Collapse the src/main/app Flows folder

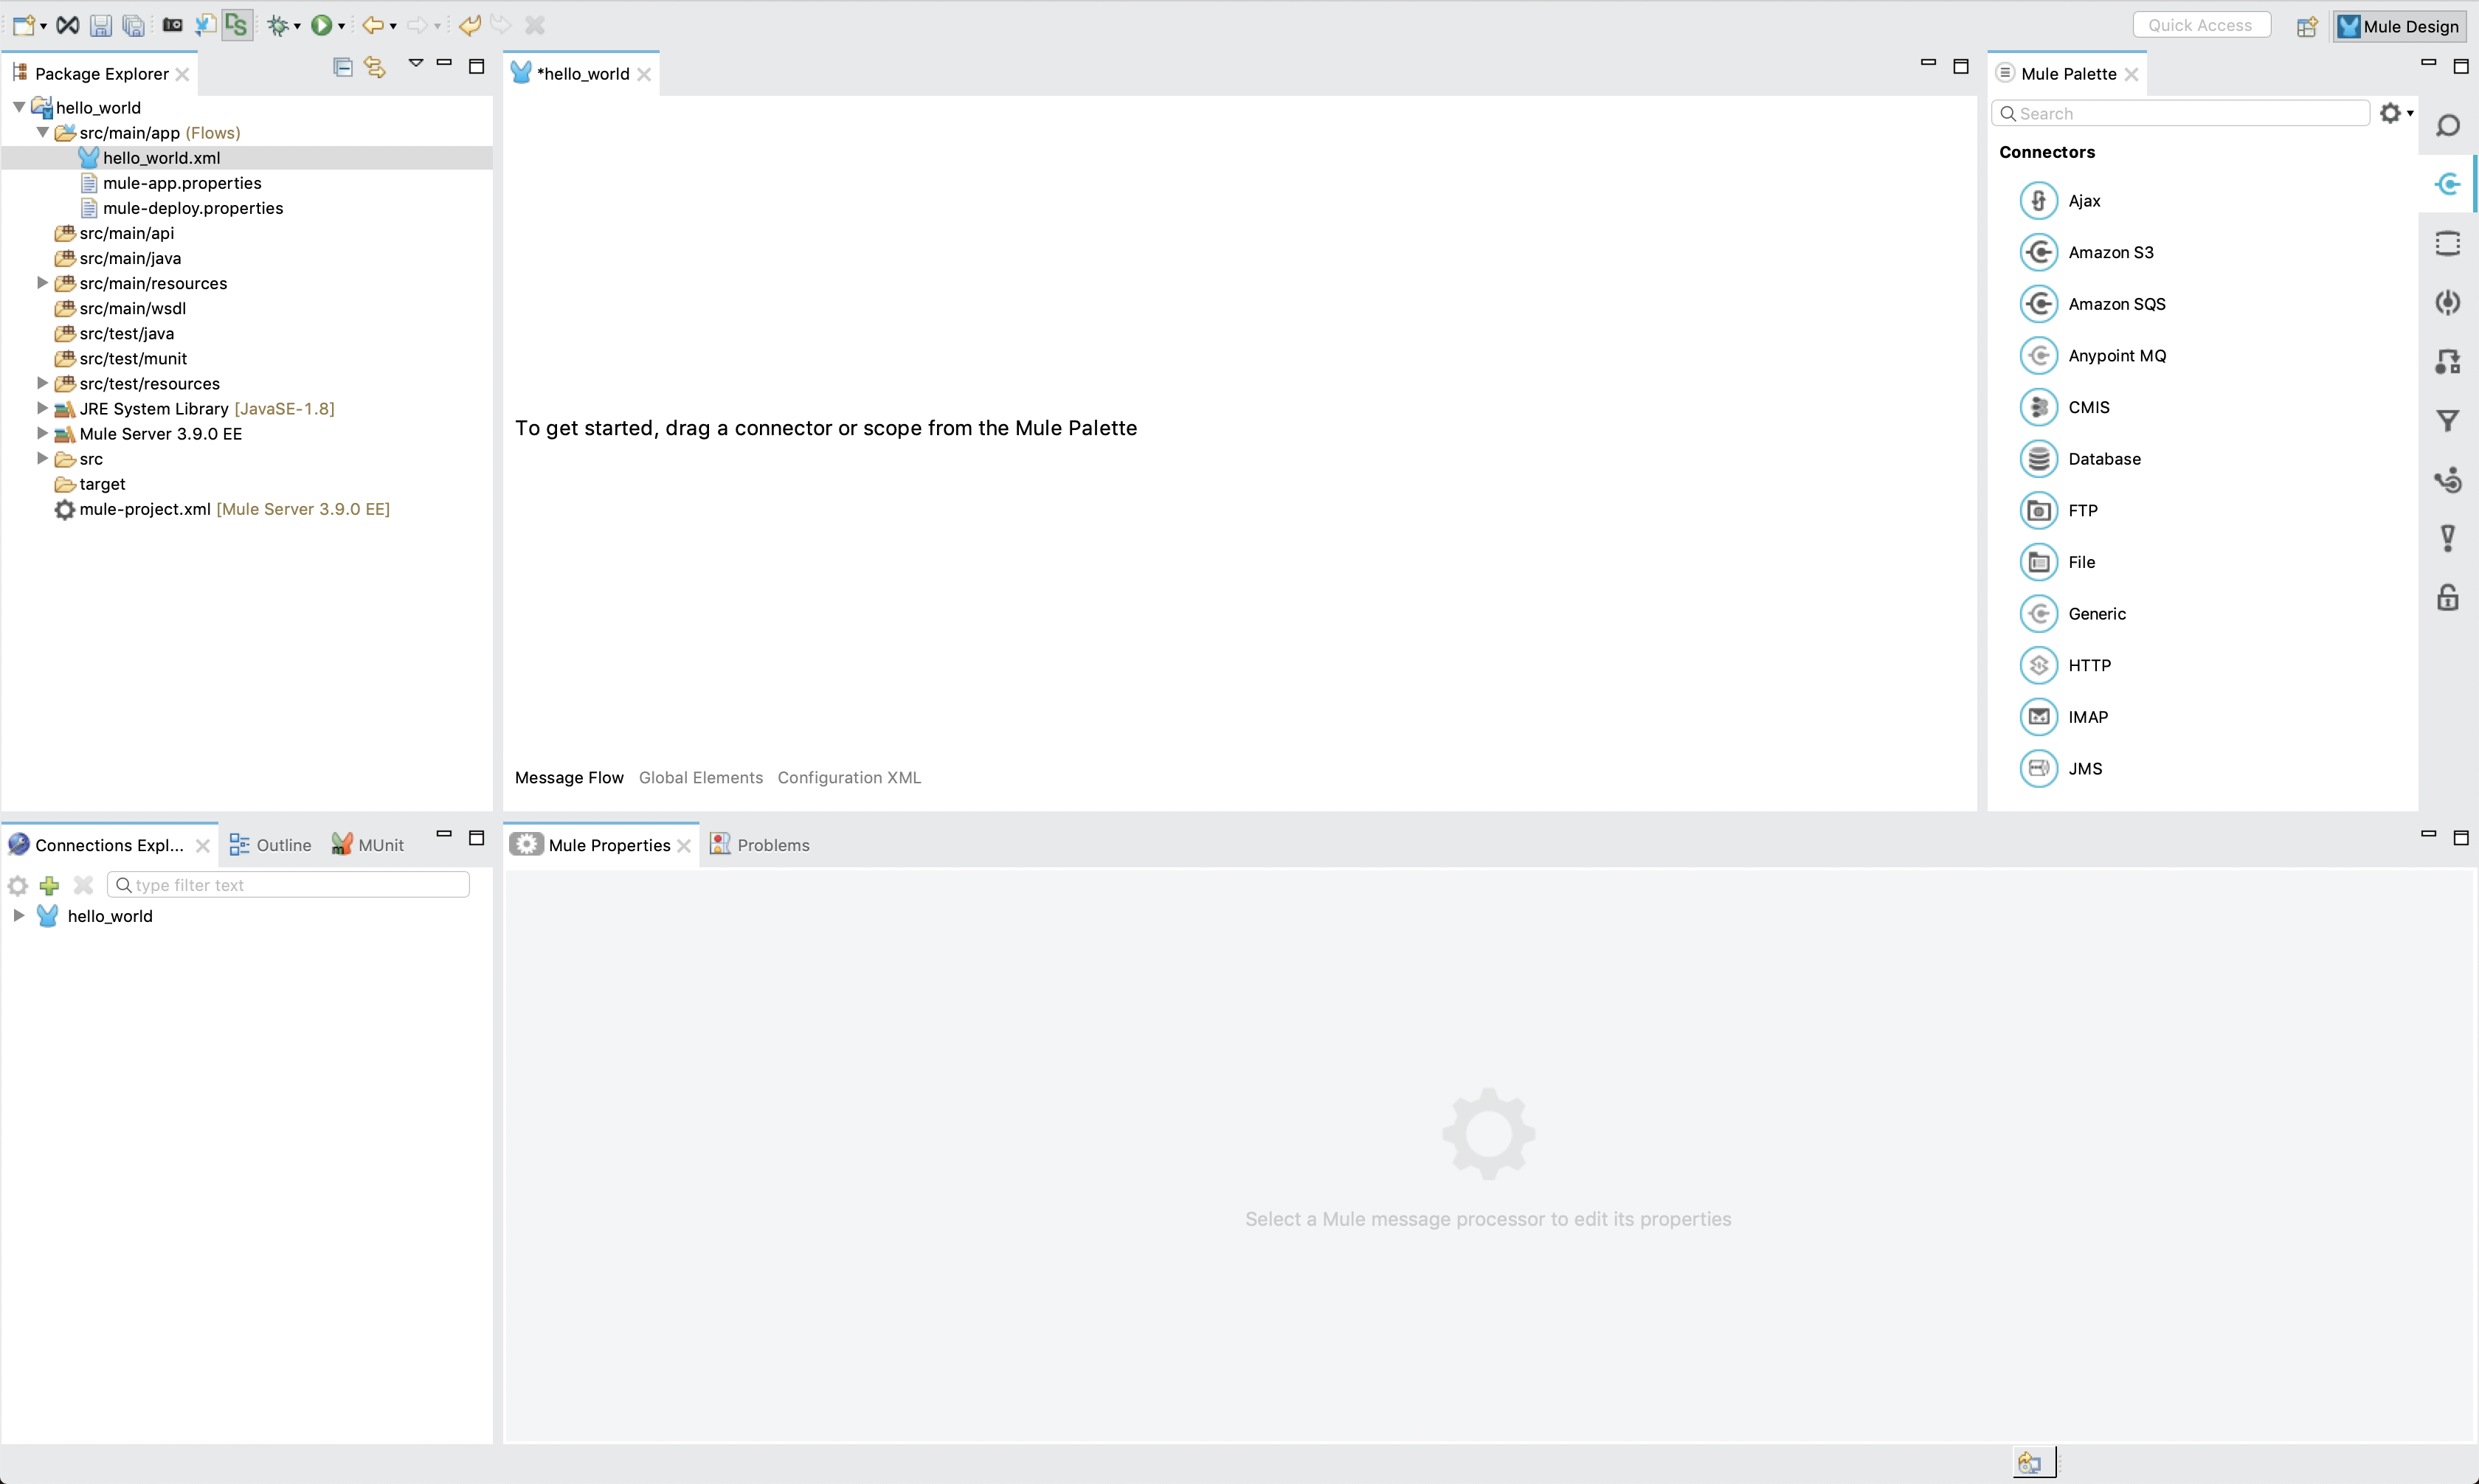point(43,132)
